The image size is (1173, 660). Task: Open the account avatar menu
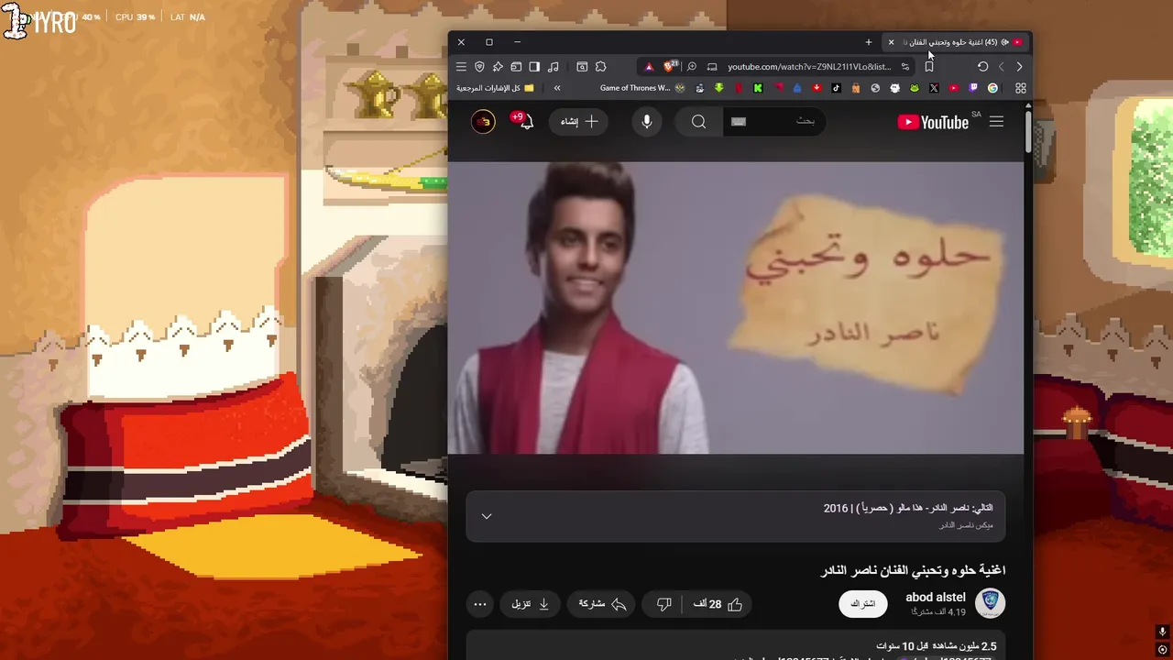coord(483,122)
